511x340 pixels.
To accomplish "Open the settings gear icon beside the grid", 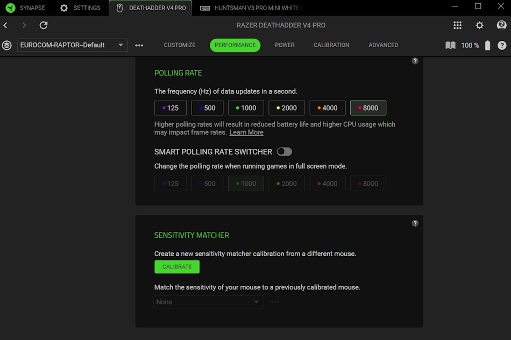I will [x=479, y=25].
